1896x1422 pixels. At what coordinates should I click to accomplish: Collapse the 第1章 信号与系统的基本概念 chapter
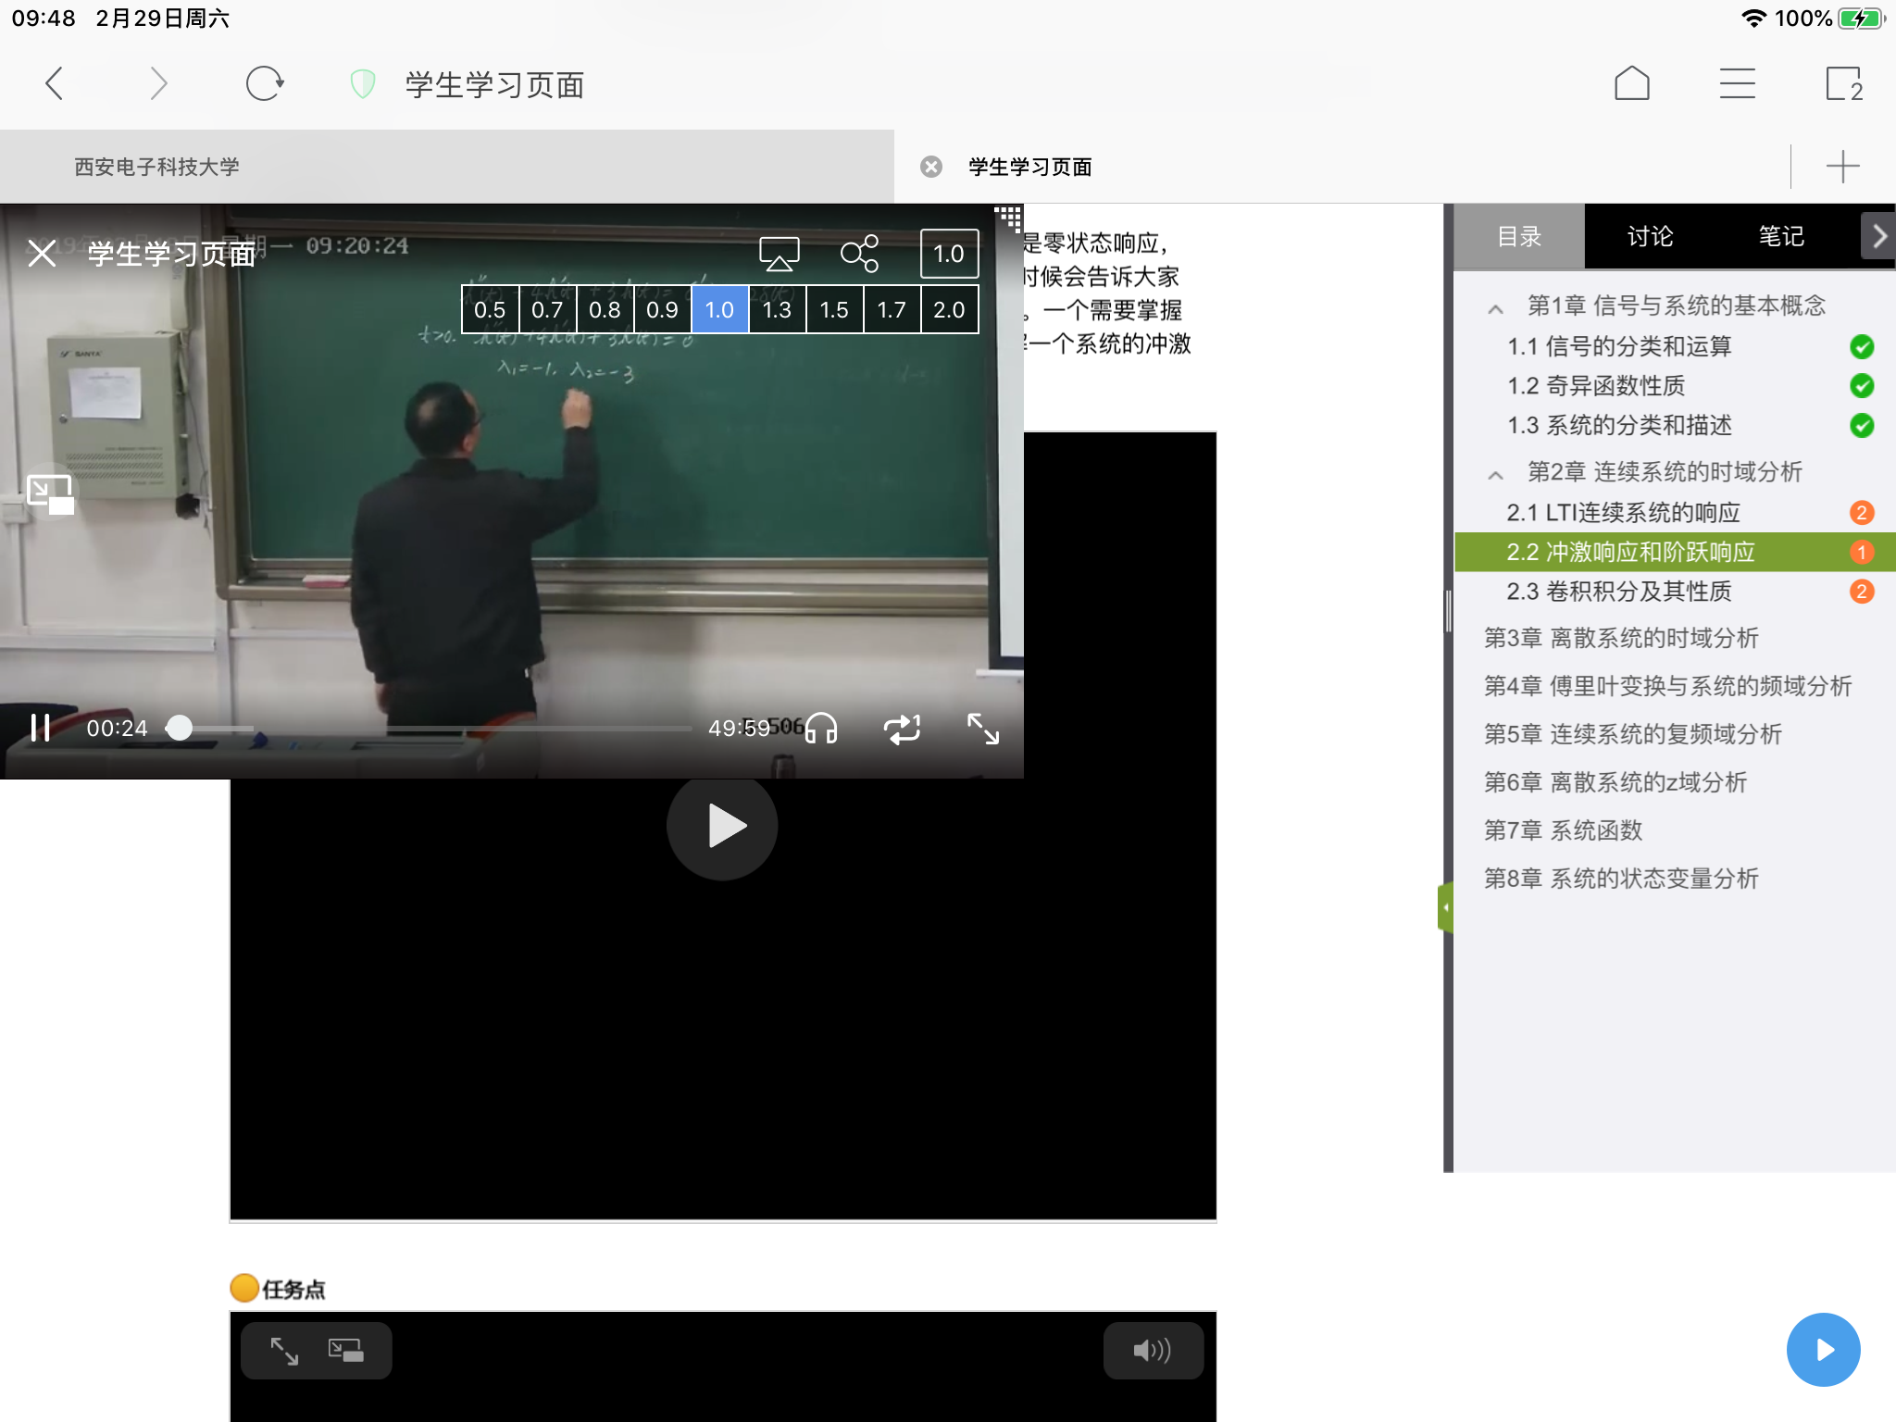(x=1495, y=308)
